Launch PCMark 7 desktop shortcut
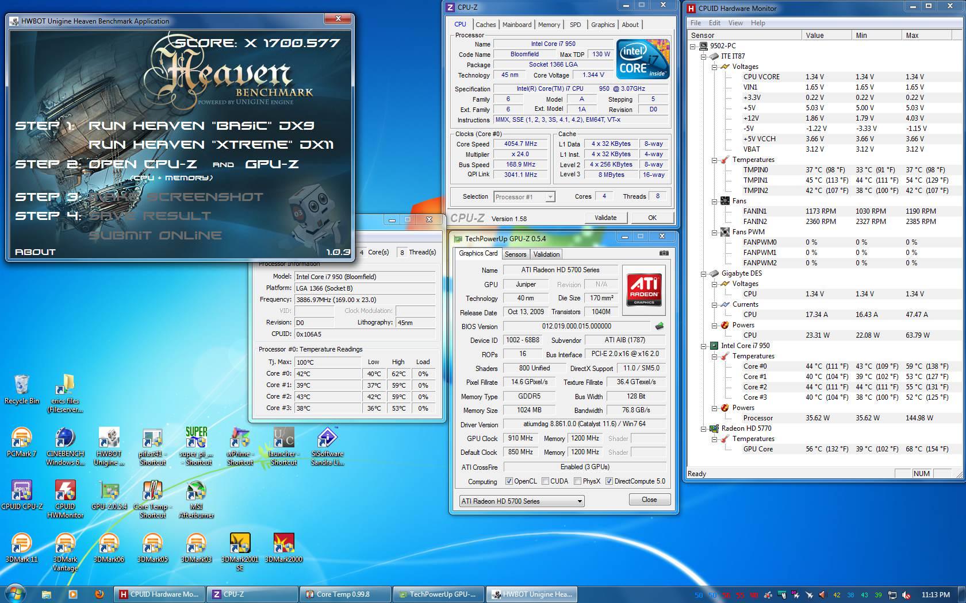 tap(21, 442)
